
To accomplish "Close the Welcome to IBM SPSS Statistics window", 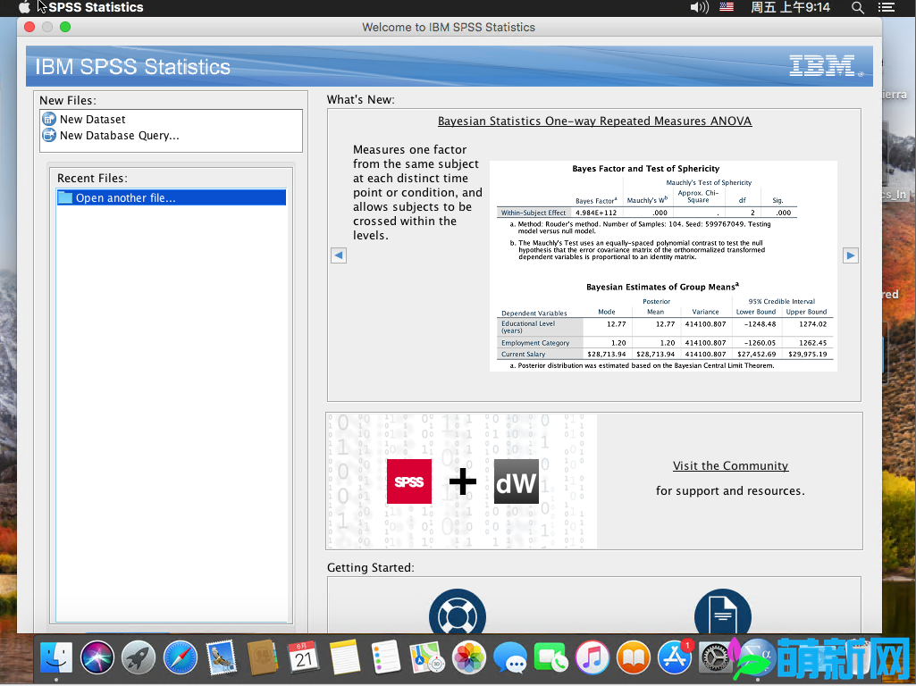I will (x=29, y=27).
